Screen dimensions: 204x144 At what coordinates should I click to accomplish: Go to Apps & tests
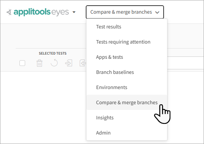point(127,57)
